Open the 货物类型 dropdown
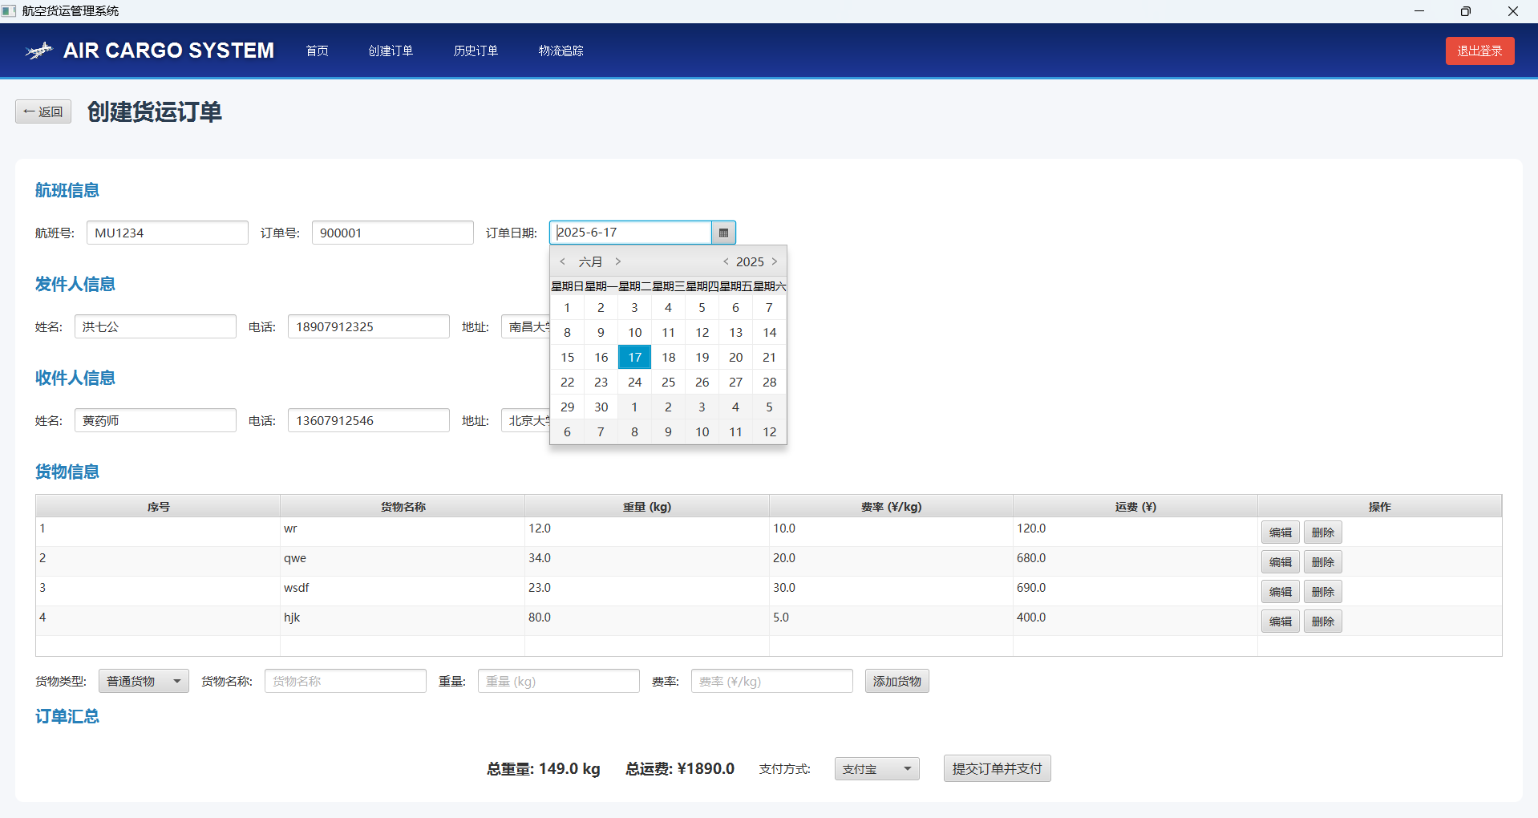This screenshot has height=818, width=1538. (x=144, y=681)
